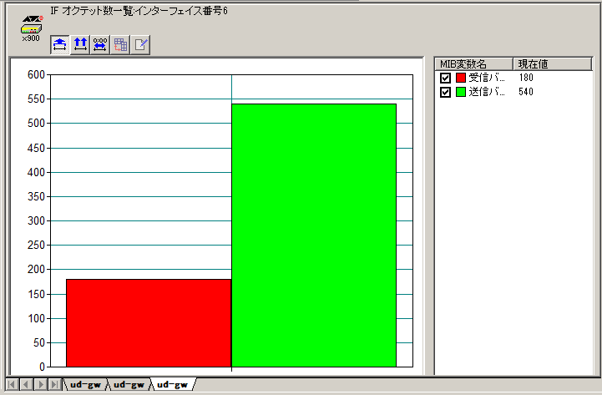Select the 受信バ... variable name row
This screenshot has width=602, height=395.
pos(487,78)
